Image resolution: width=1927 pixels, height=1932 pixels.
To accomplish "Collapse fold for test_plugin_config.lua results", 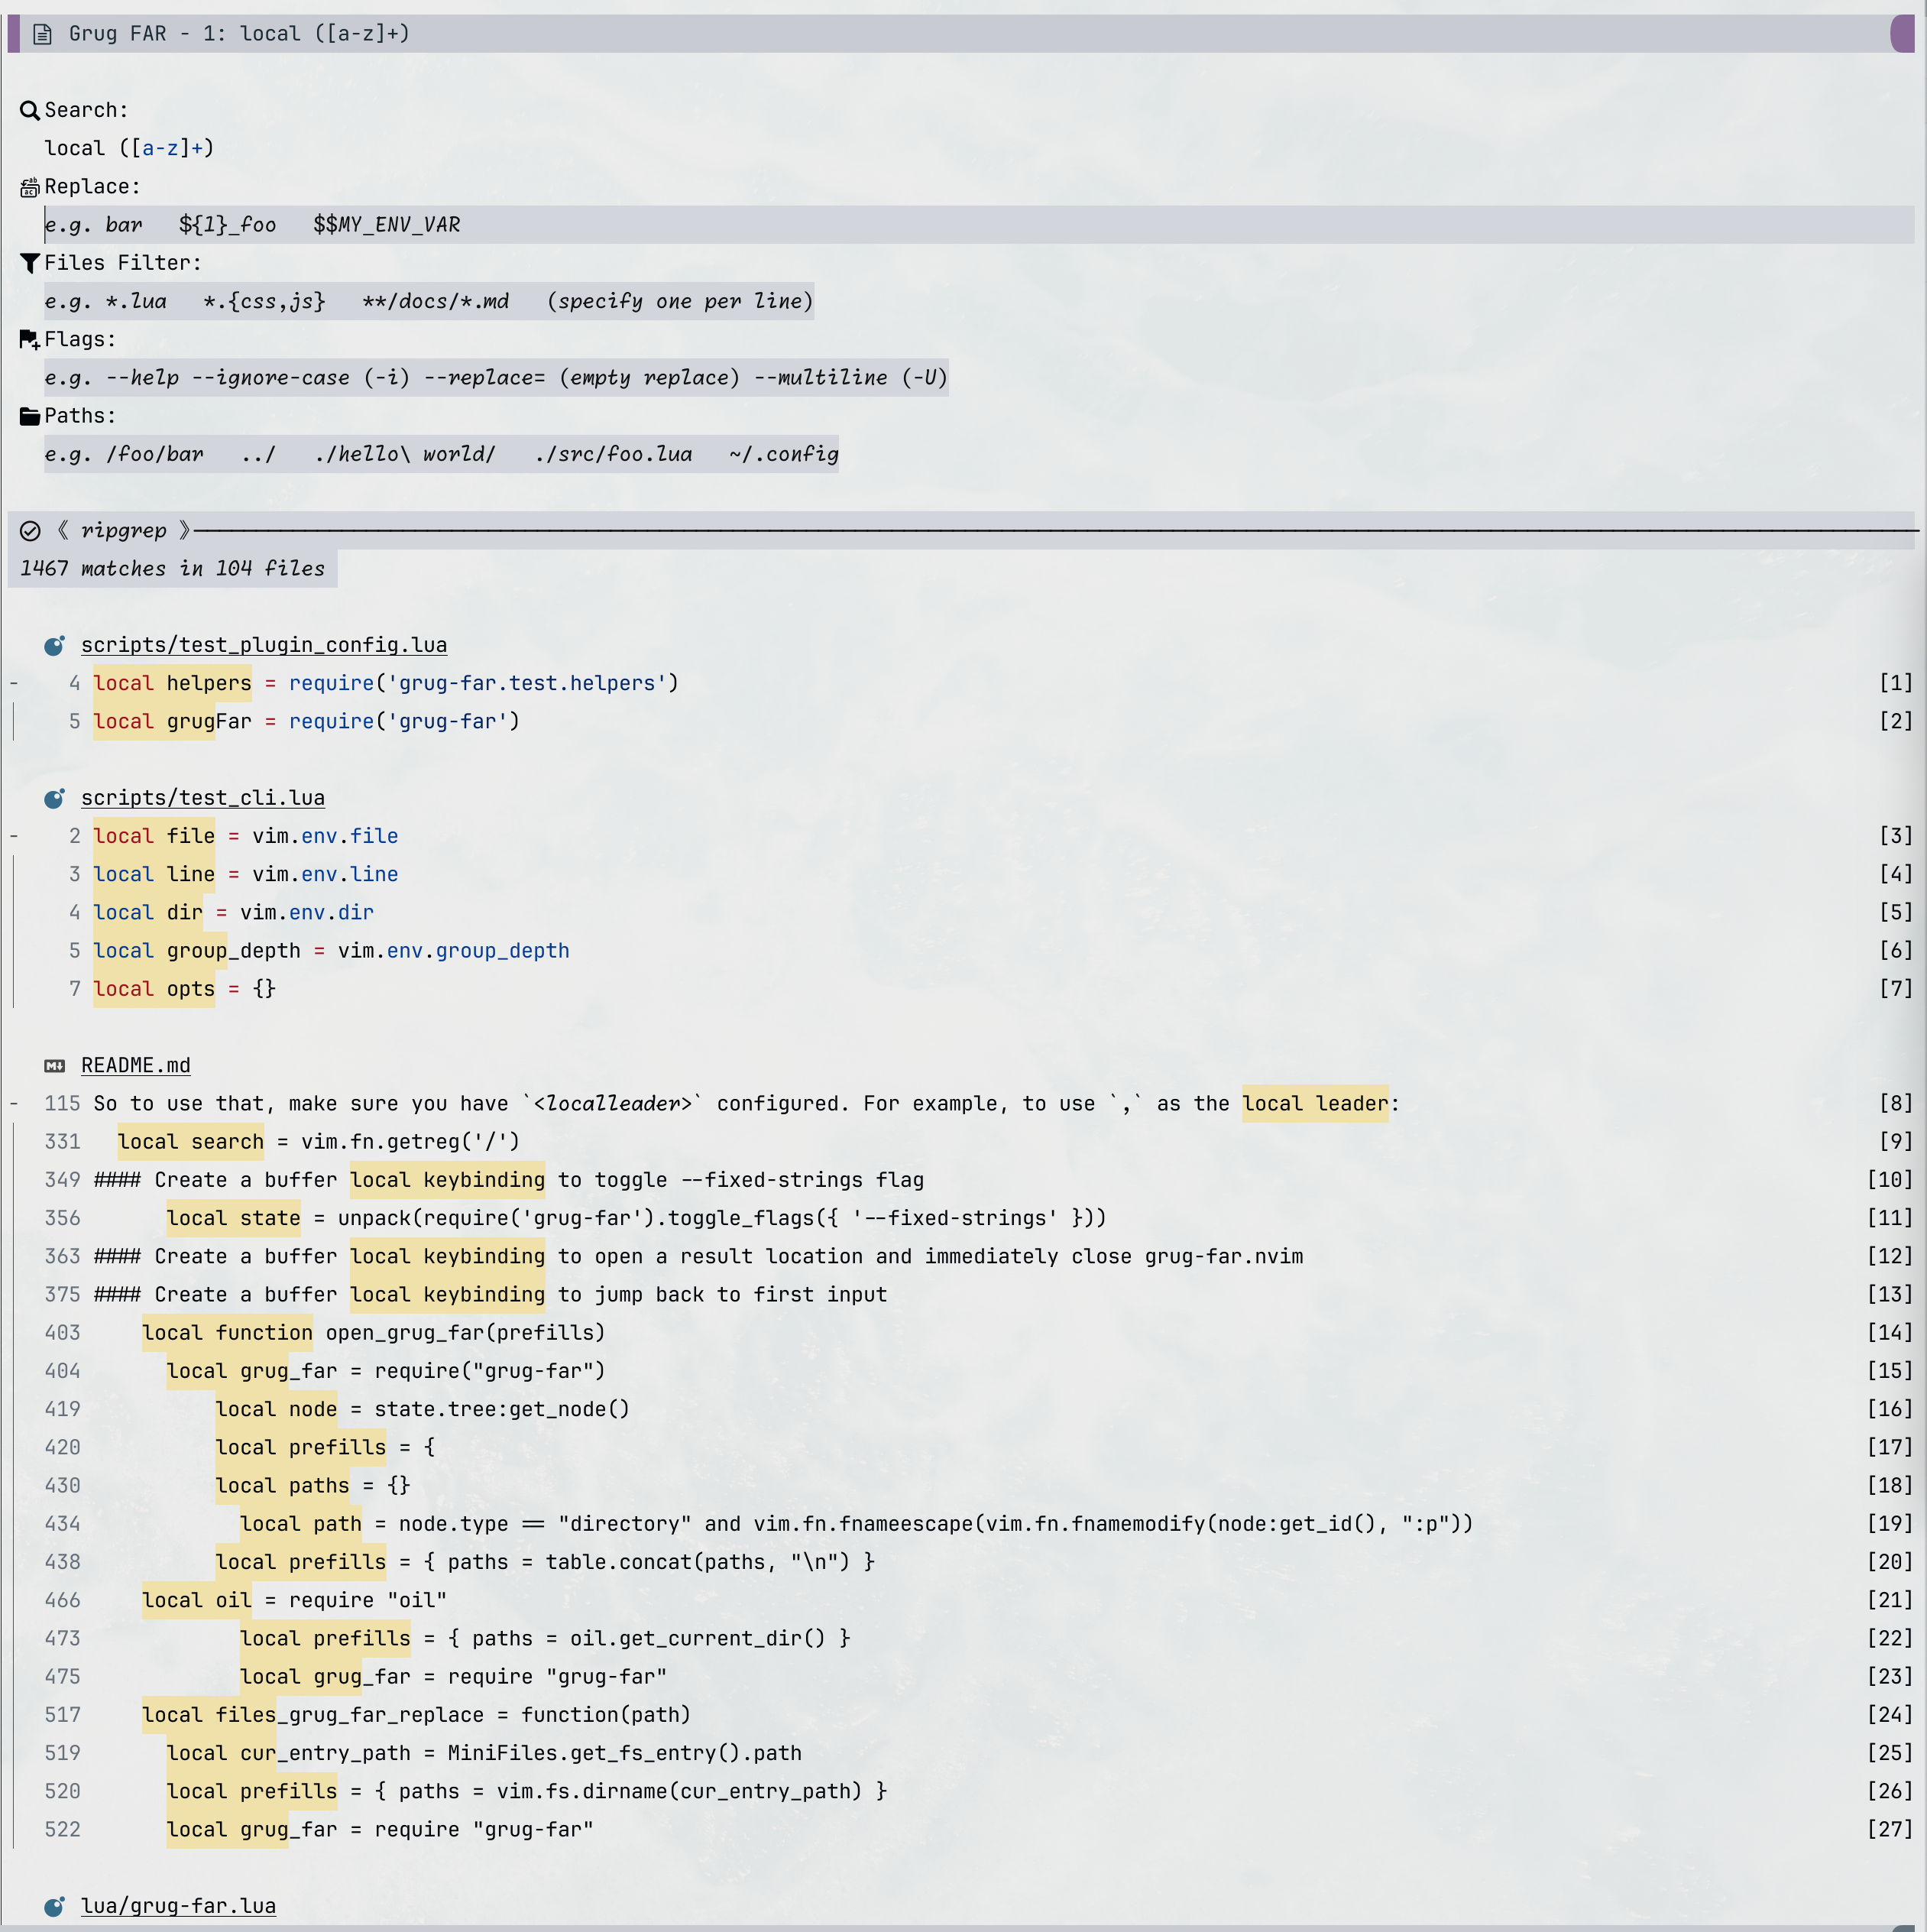I will (14, 684).
